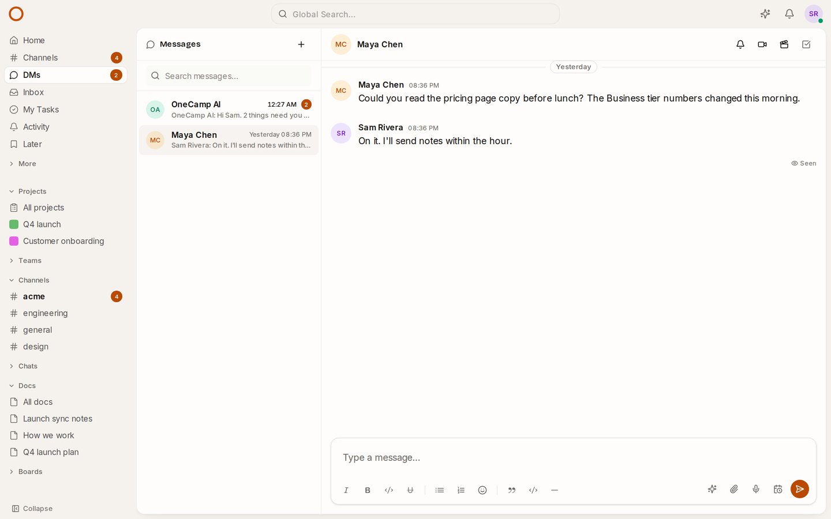Collapse the sidebar with the Collapse button
Image resolution: width=831 pixels, height=519 pixels.
click(x=32, y=509)
